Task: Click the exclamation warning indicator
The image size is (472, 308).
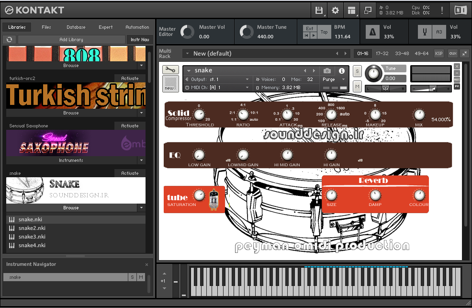Action: pyautogui.click(x=441, y=10)
